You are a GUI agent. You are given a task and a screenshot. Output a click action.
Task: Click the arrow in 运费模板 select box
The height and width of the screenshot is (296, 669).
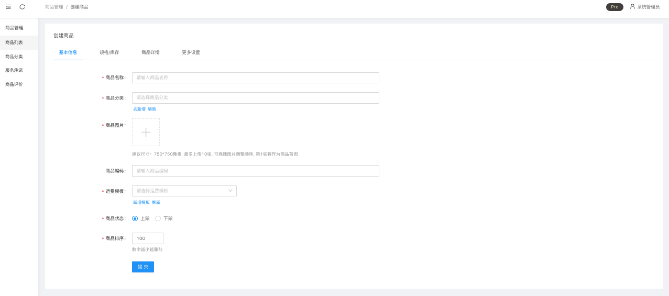point(231,191)
